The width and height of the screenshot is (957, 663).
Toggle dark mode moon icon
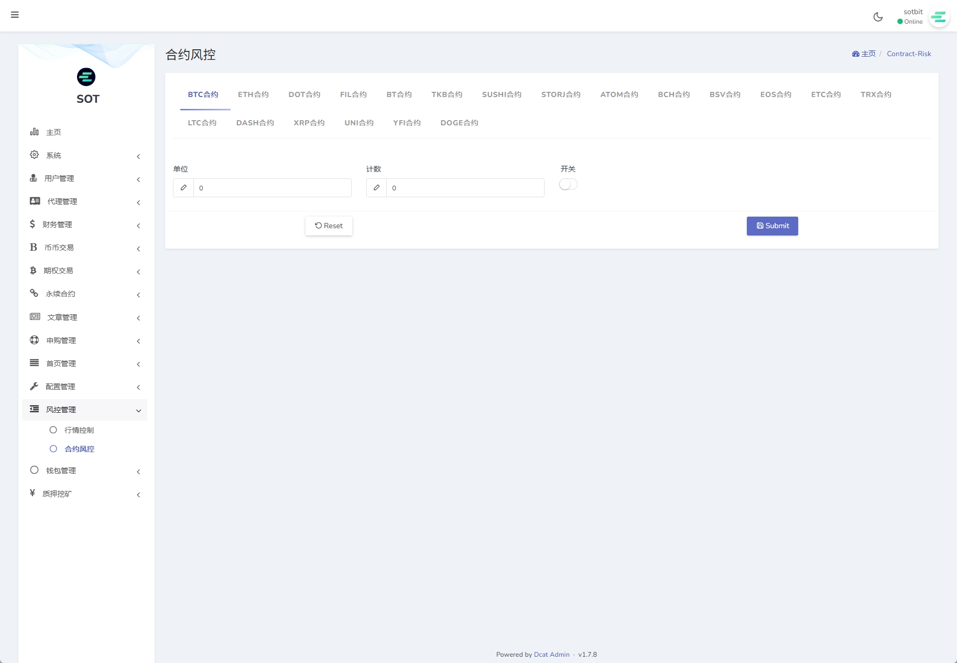click(878, 17)
